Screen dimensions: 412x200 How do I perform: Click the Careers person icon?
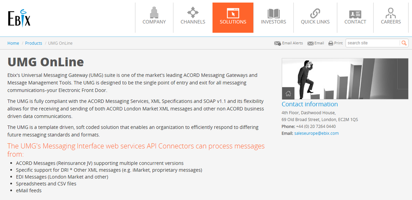391,13
